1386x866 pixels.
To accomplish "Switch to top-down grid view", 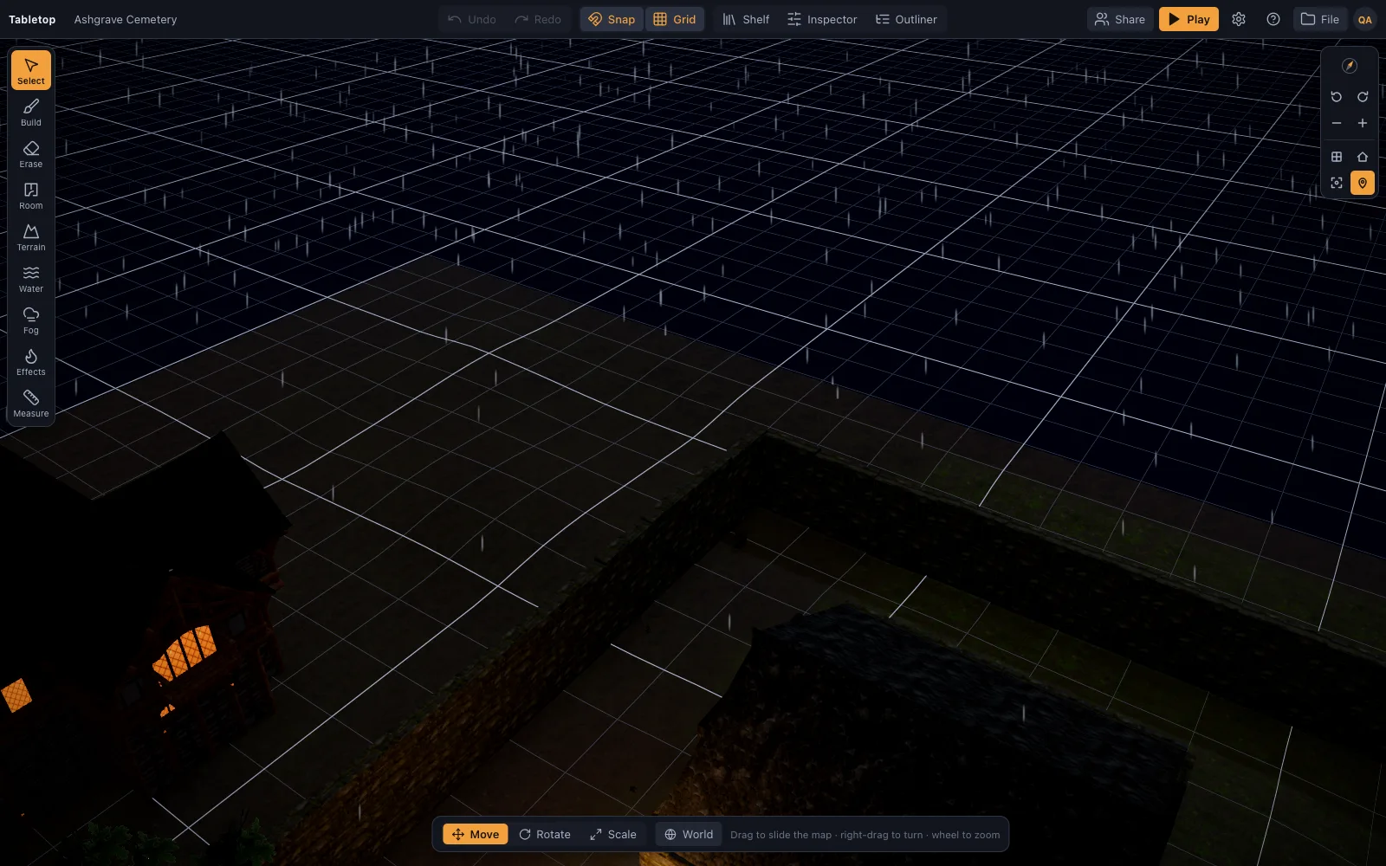I will tap(1337, 157).
